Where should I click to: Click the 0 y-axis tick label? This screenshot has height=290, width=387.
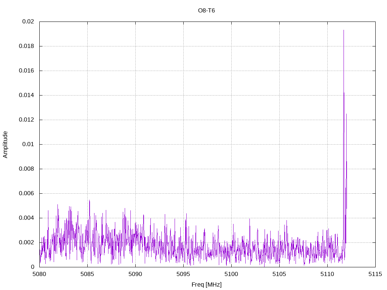pyautogui.click(x=33, y=267)
